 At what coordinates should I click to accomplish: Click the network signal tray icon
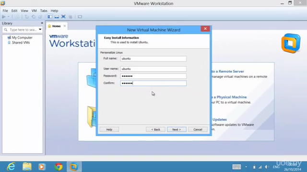pyautogui.click(x=260, y=167)
